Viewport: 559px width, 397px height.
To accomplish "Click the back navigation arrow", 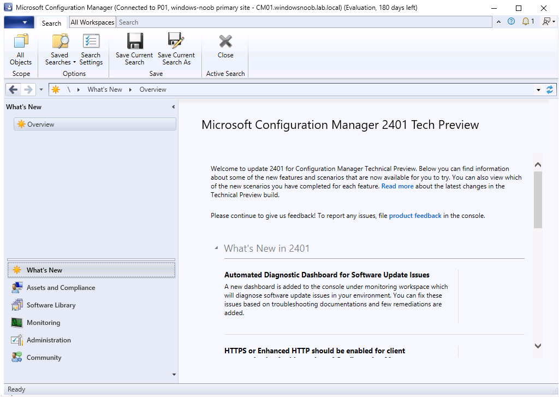I will pos(14,90).
